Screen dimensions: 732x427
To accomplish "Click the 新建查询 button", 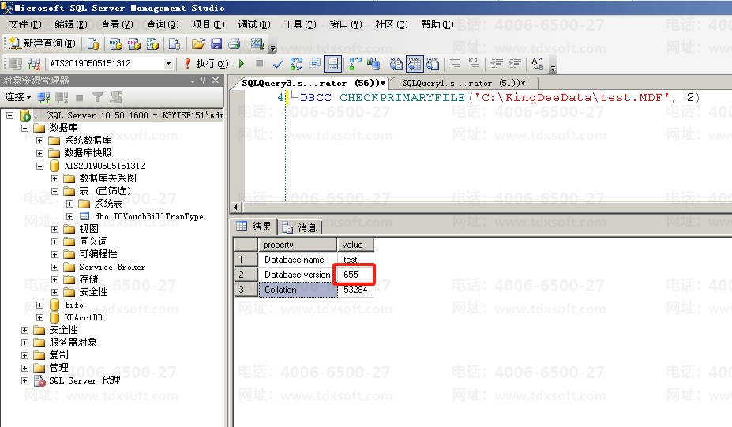I will coord(43,43).
